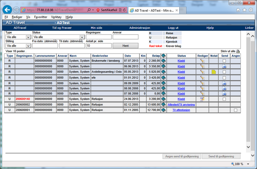
Task: Click the browser back arrow button
Action: point(7,10)
